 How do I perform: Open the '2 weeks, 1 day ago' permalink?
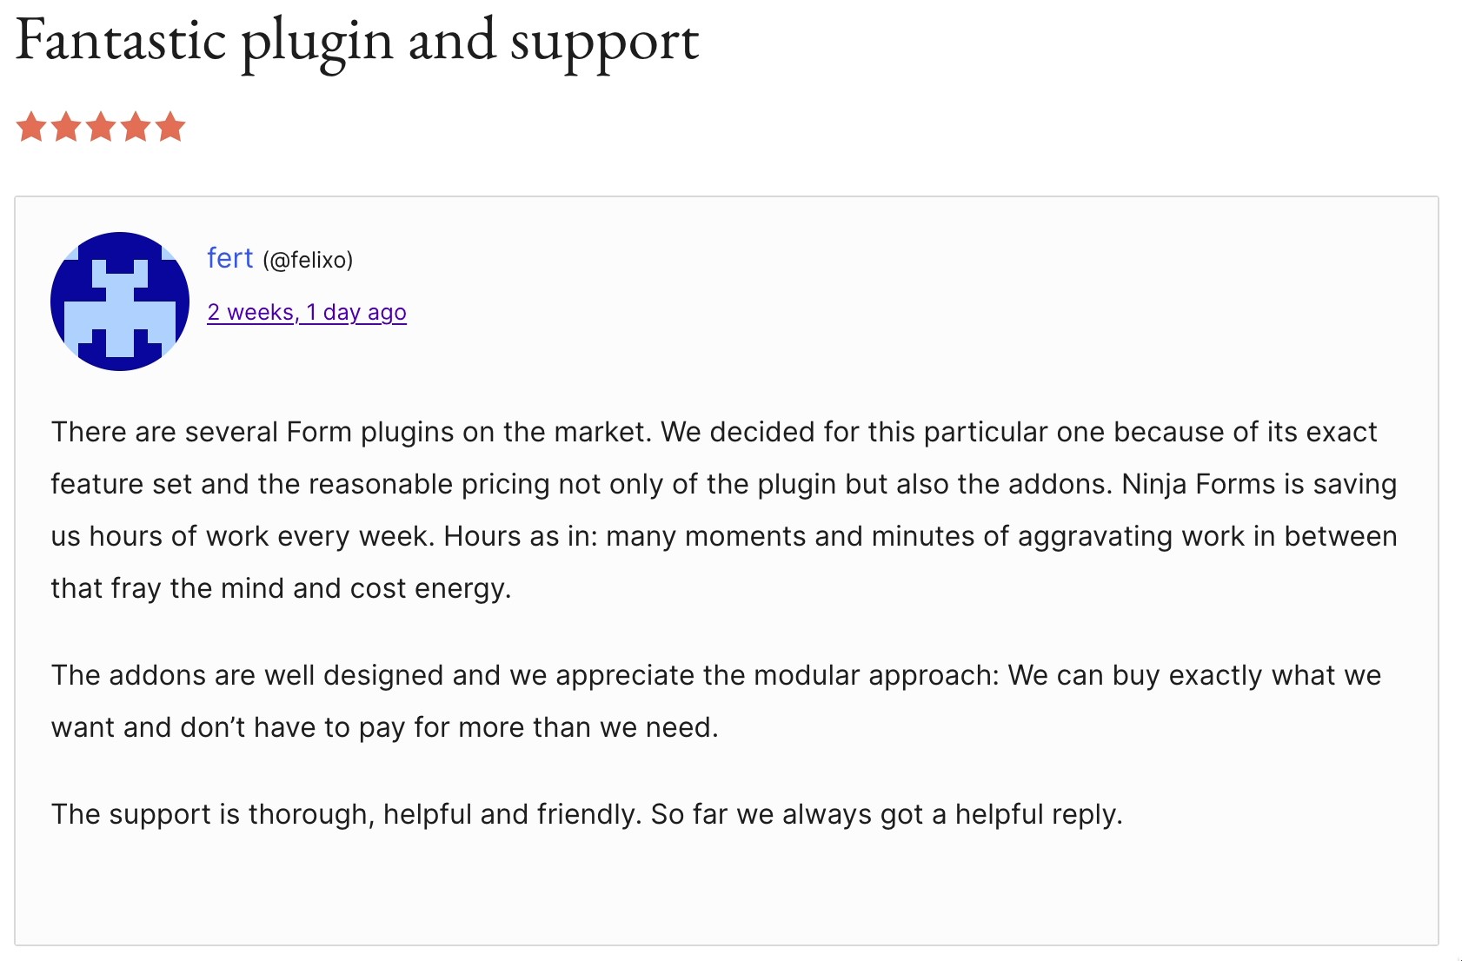pyautogui.click(x=306, y=312)
